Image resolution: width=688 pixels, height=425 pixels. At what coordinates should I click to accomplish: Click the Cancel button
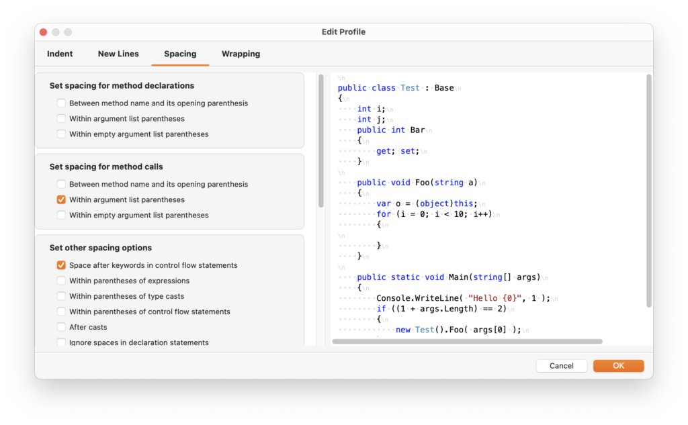tap(561, 366)
